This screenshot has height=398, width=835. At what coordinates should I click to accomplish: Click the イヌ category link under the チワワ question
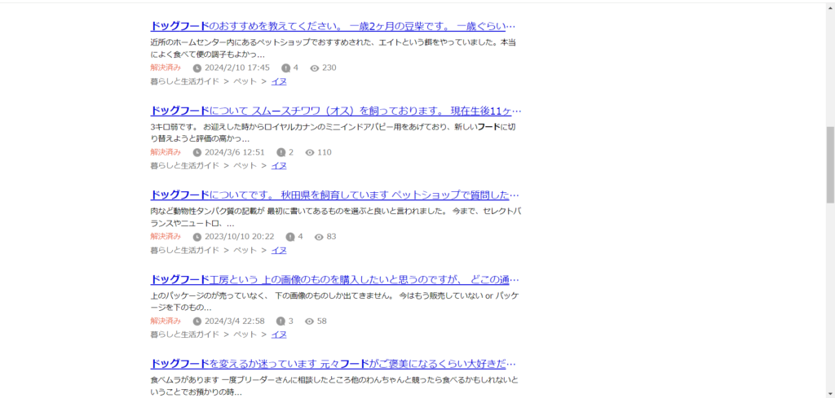point(279,166)
